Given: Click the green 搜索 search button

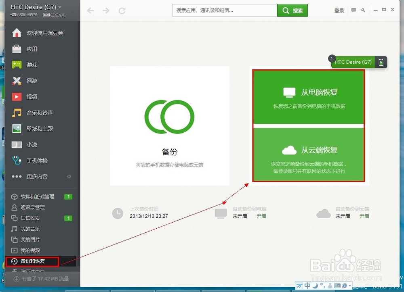Looking at the screenshot, I should tap(292, 10).
